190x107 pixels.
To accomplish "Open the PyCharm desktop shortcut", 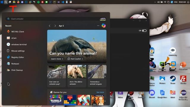I will (x=162, y=67).
